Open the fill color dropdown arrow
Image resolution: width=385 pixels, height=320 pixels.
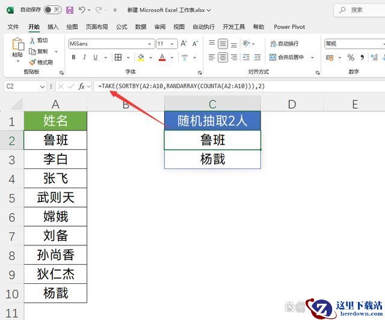point(151,58)
